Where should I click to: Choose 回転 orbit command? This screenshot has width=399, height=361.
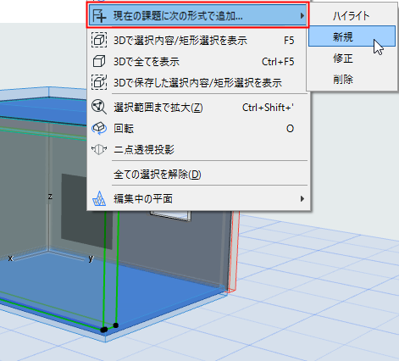tap(197, 129)
